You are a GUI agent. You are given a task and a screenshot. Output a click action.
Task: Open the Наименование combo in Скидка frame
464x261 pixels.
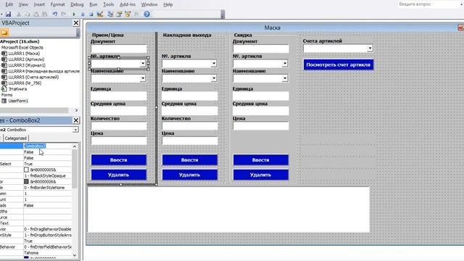pos(285,78)
